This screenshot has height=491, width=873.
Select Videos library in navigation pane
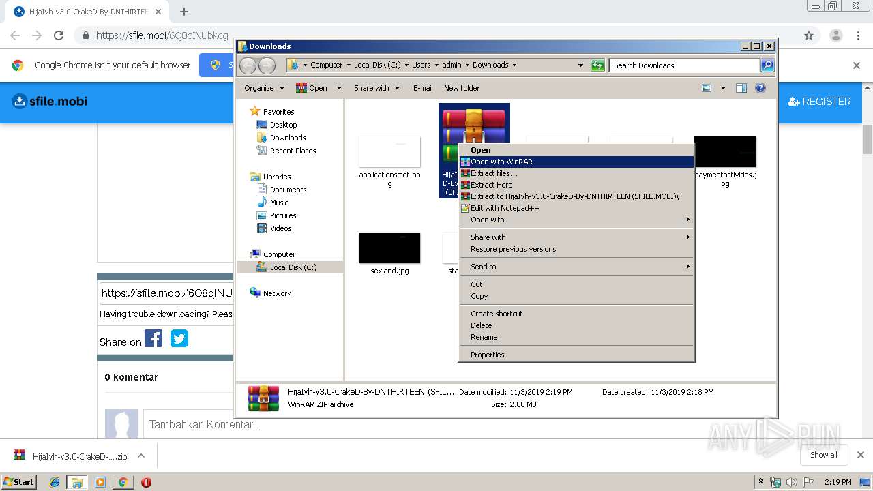pos(280,228)
